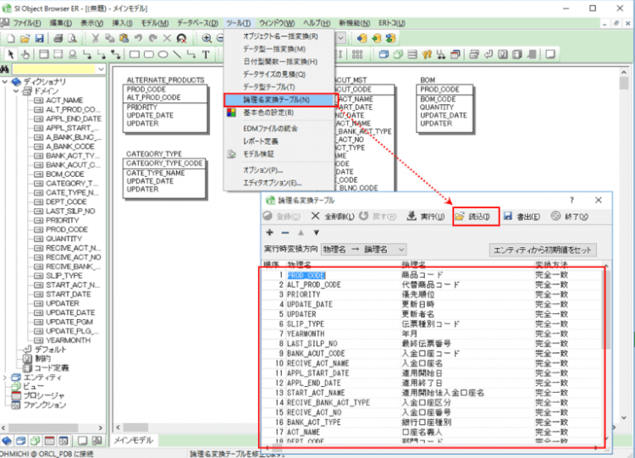Select the arrow pointer selection tool

(x=10, y=54)
